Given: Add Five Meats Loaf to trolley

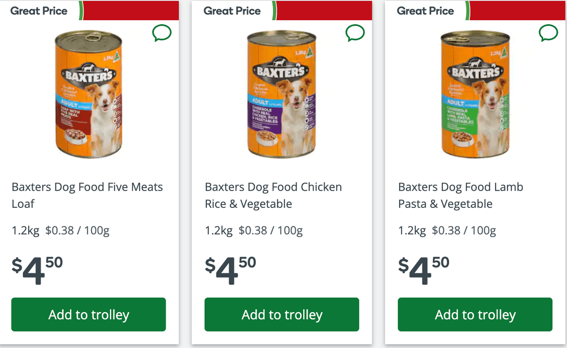Looking at the screenshot, I should (x=88, y=315).
